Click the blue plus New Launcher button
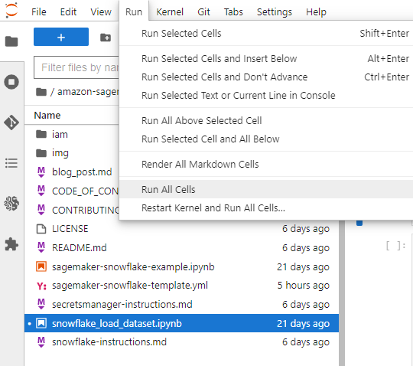This screenshot has height=366, width=413. pyautogui.click(x=61, y=37)
